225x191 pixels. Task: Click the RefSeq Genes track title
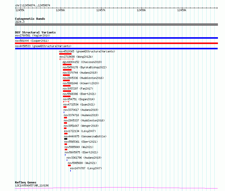pyautogui.click(x=26, y=182)
